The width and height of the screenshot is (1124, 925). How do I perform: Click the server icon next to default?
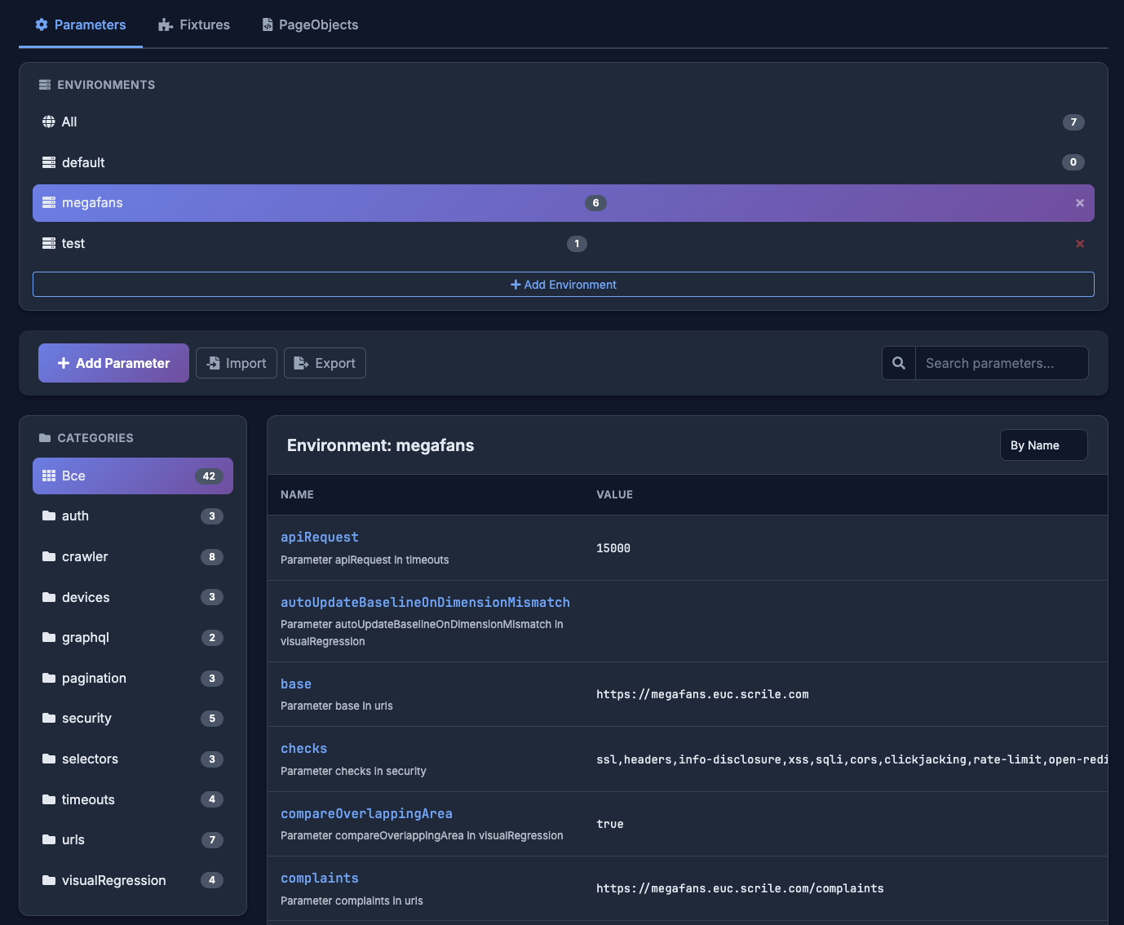point(49,162)
